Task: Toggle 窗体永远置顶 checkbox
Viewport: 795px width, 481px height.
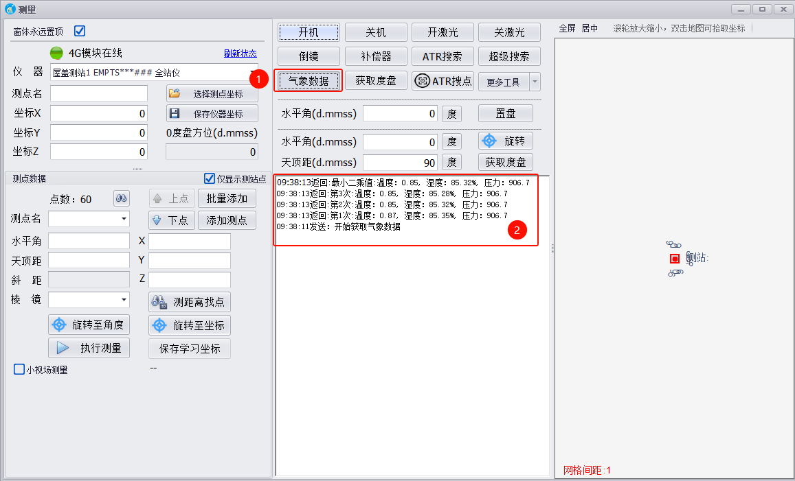Action: [x=80, y=31]
